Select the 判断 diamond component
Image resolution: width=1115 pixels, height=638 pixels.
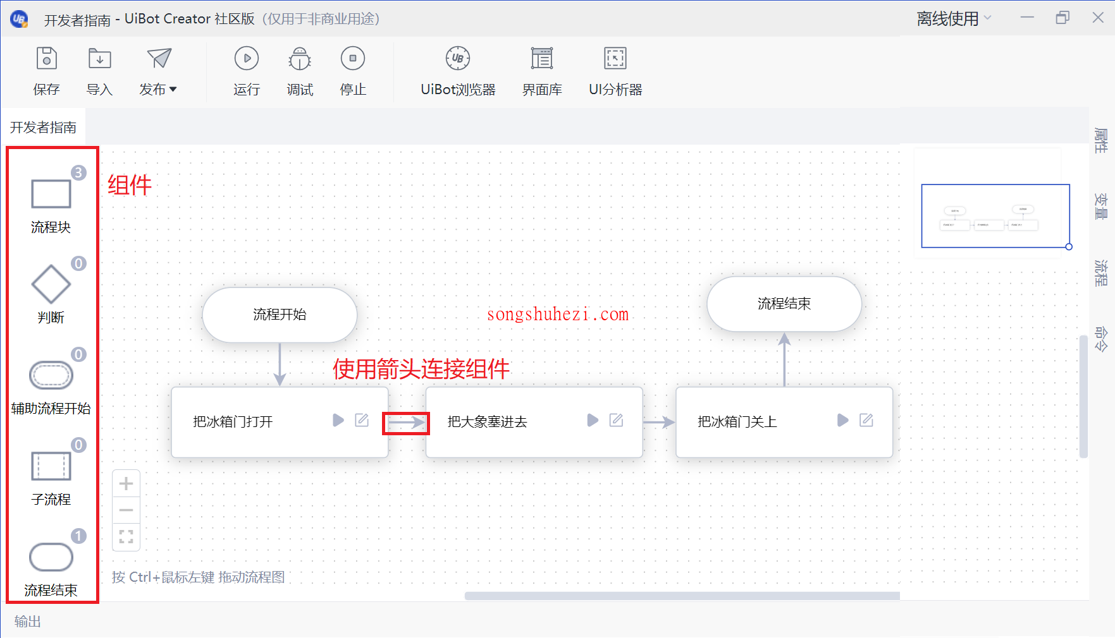51,284
